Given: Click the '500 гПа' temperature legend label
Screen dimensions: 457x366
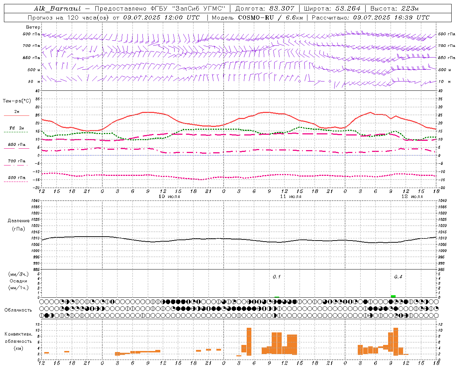Looking at the screenshot, I should point(16,178).
